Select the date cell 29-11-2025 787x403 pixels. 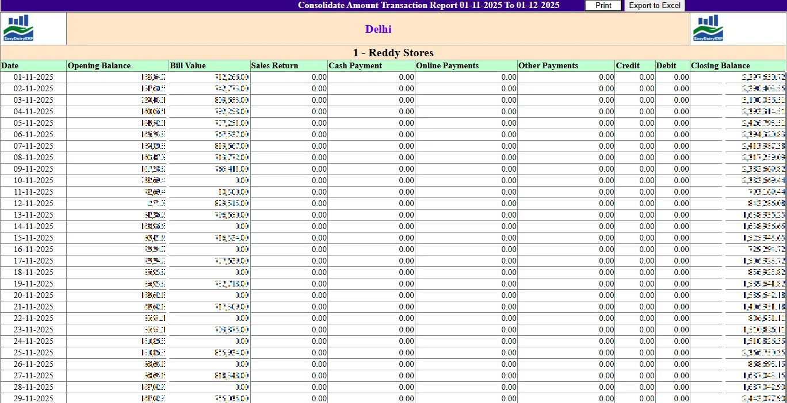[33, 398]
